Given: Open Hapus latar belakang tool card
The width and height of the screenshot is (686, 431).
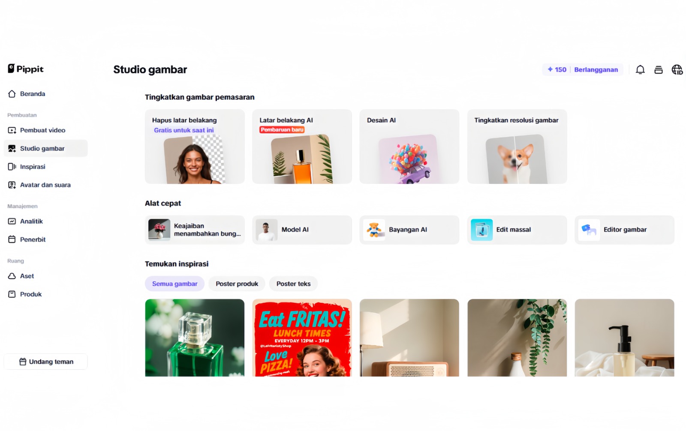Looking at the screenshot, I should click(195, 147).
